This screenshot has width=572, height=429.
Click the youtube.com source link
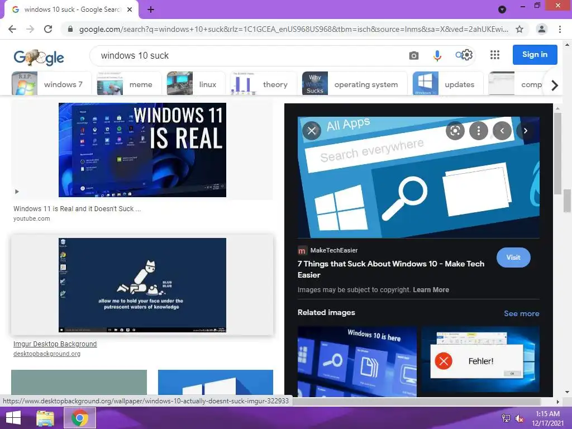click(32, 218)
